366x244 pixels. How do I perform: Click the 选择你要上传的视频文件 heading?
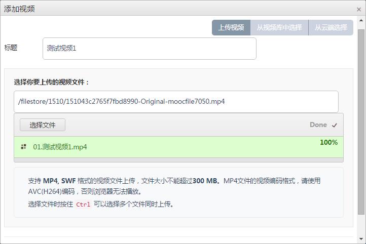51,82
